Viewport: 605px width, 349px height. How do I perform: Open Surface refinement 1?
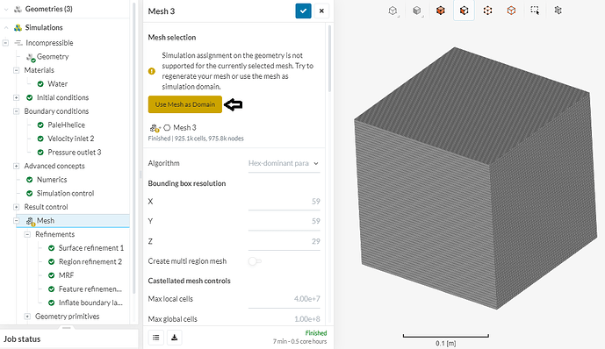tap(91, 248)
